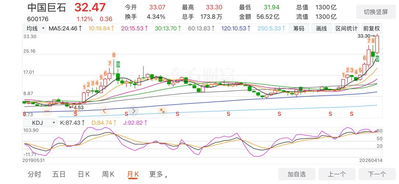Click the 20:15.53 moving average value
The width and height of the screenshot is (399, 184).
pyautogui.click(x=134, y=28)
